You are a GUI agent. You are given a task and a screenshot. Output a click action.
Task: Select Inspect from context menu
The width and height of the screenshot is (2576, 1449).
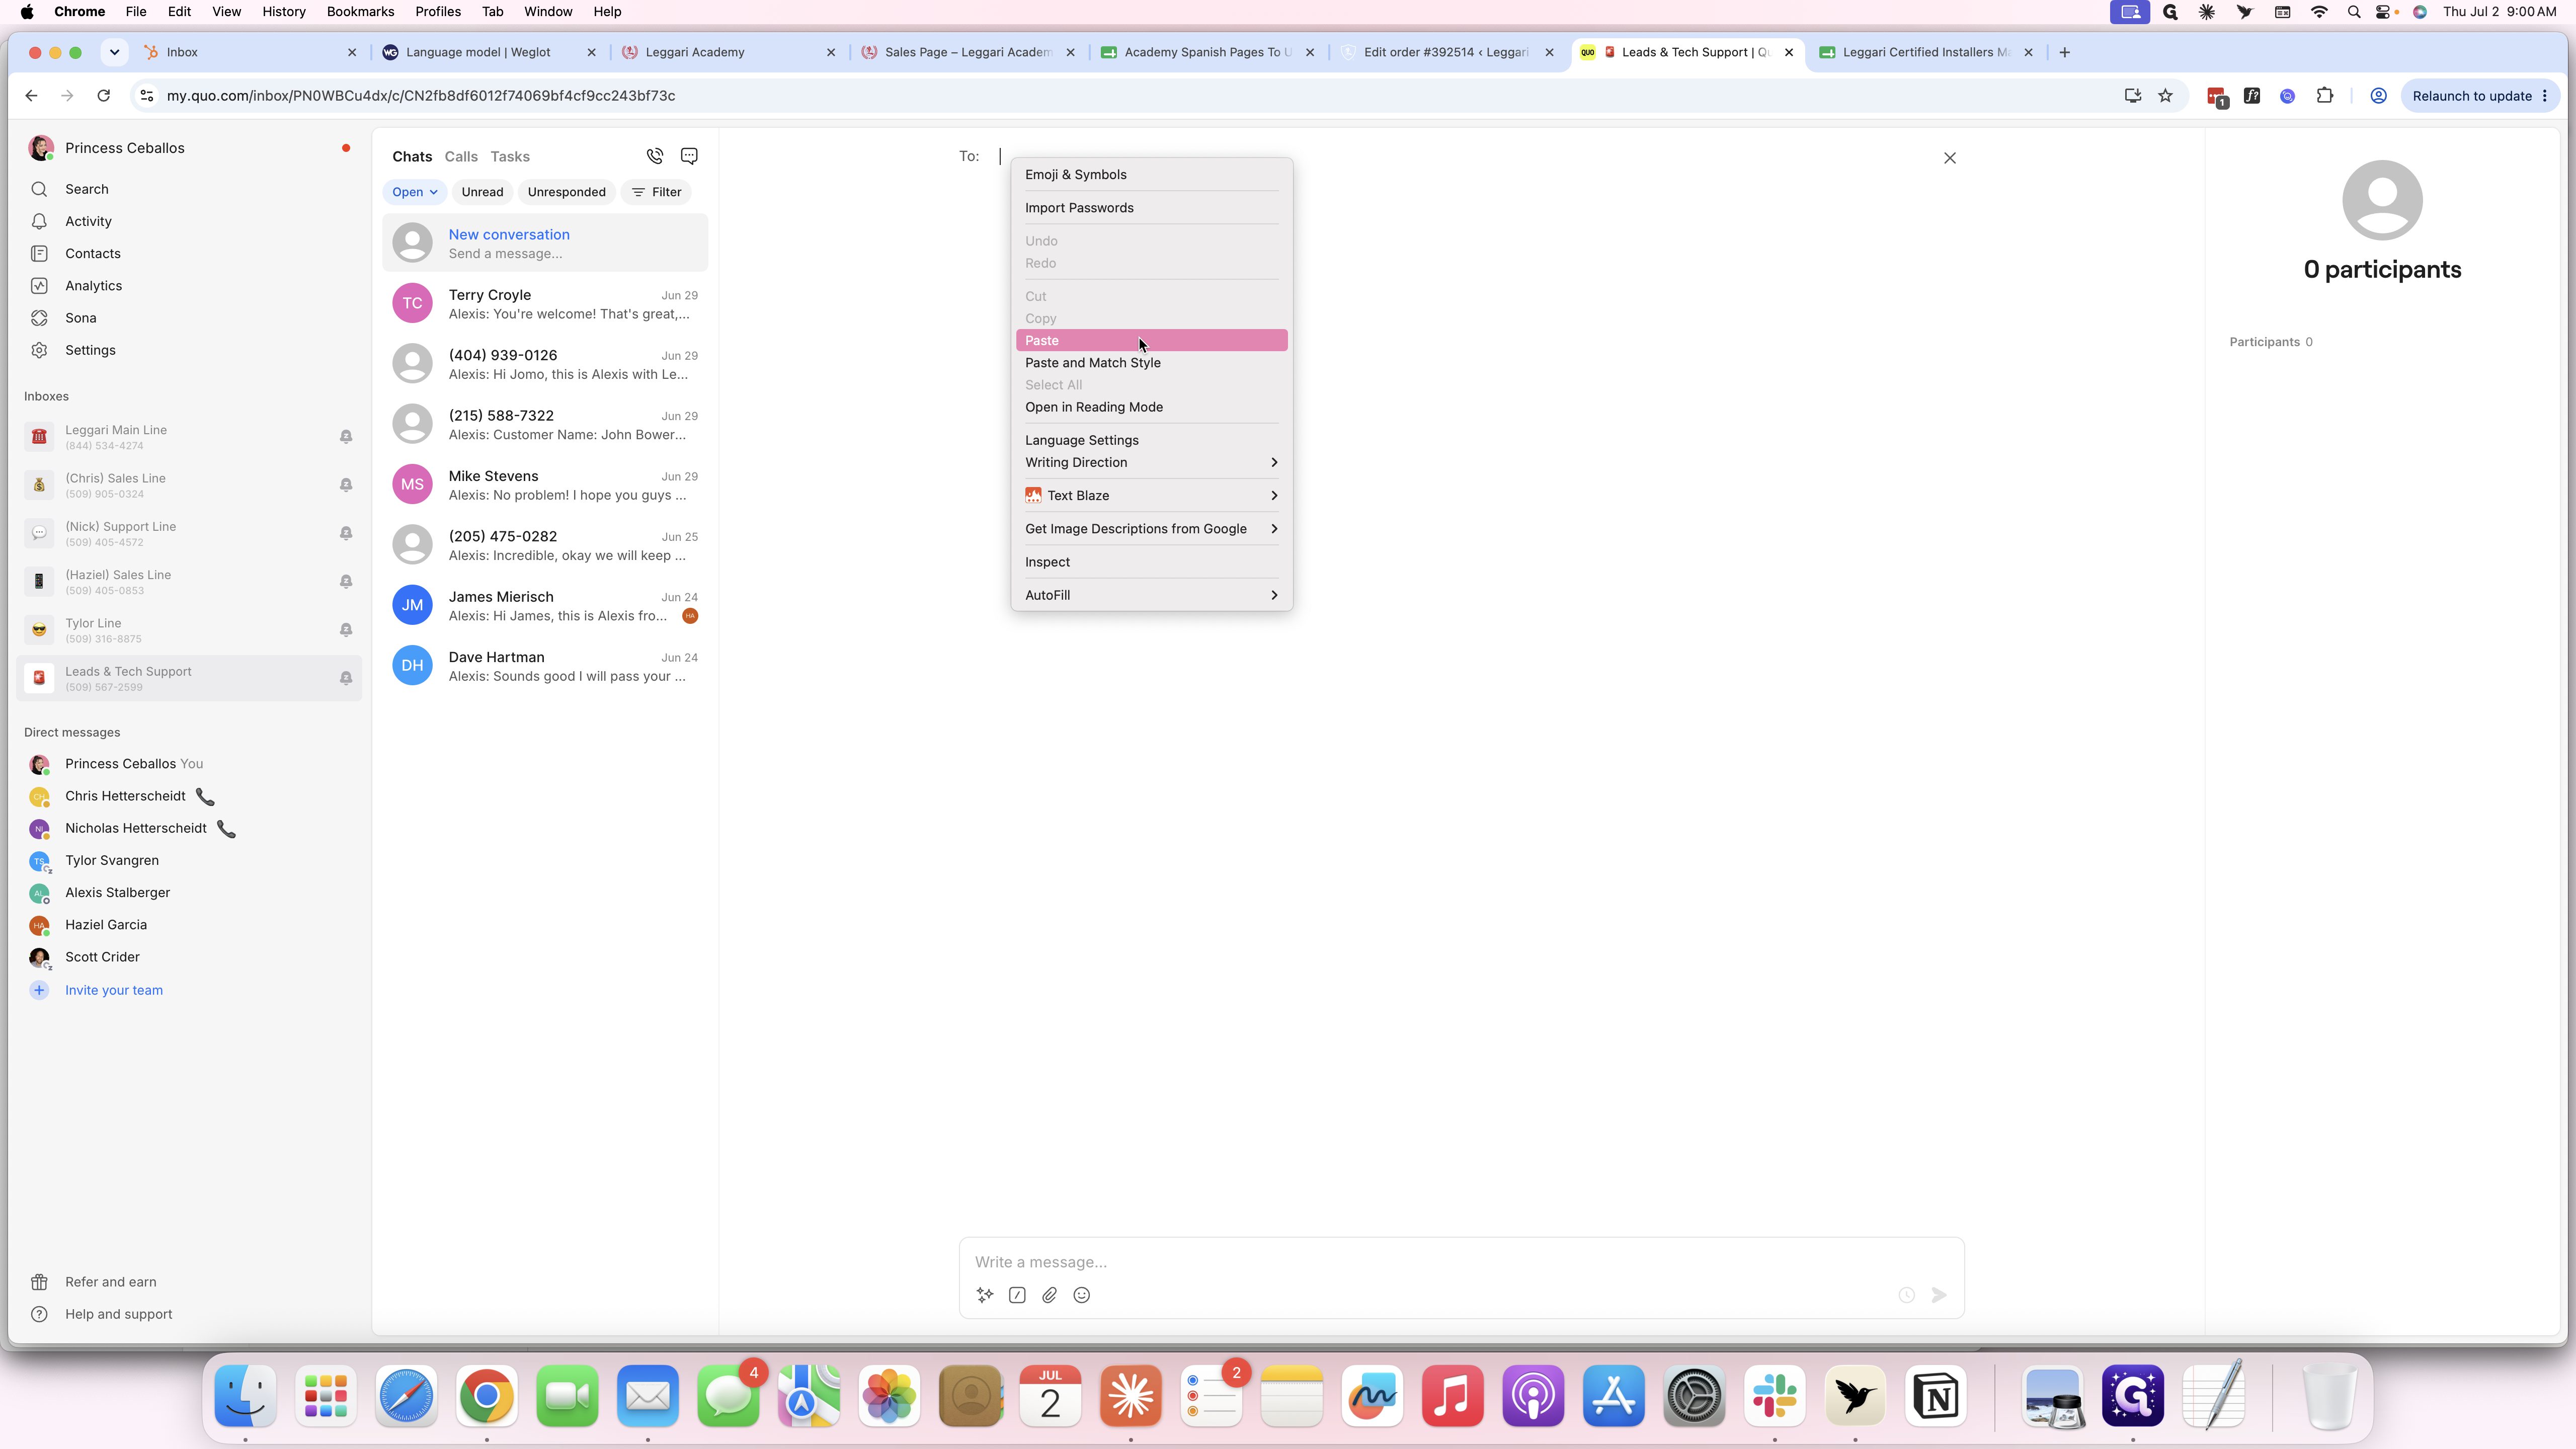[x=1151, y=562]
